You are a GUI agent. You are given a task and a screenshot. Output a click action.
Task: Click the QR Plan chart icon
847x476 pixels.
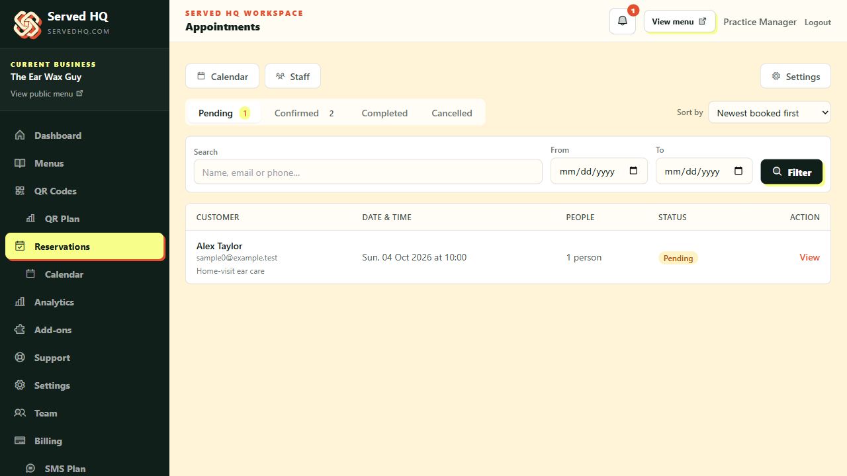(30, 219)
